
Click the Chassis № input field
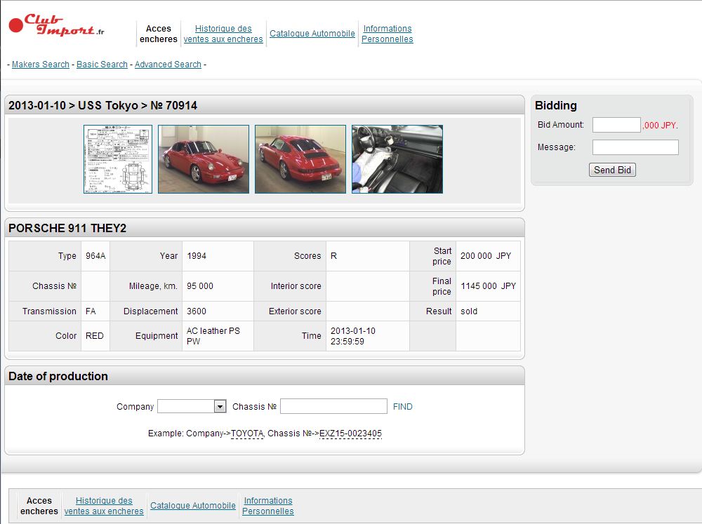pyautogui.click(x=333, y=407)
